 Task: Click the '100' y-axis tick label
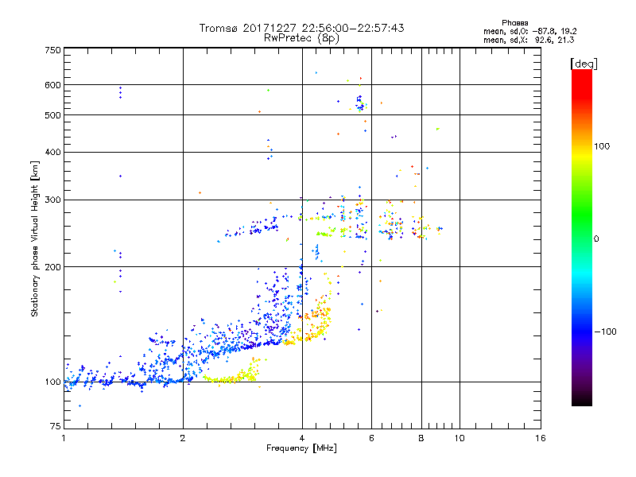click(52, 382)
